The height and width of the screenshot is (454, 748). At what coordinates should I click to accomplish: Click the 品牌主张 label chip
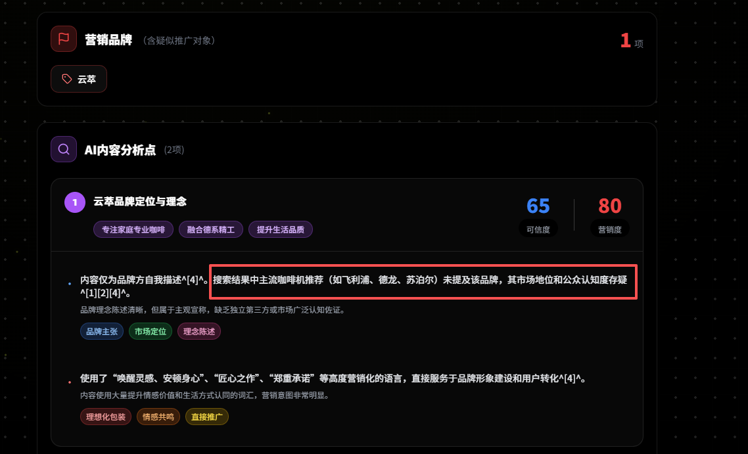[102, 331]
